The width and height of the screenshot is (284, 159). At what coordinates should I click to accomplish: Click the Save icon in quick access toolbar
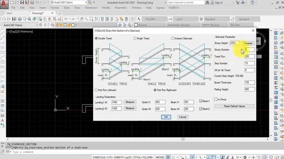point(22,3)
